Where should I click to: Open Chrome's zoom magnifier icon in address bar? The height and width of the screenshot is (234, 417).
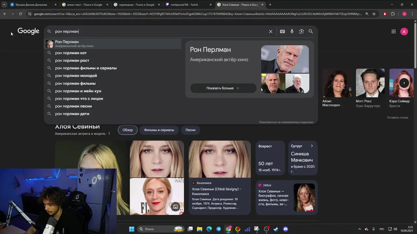367,14
